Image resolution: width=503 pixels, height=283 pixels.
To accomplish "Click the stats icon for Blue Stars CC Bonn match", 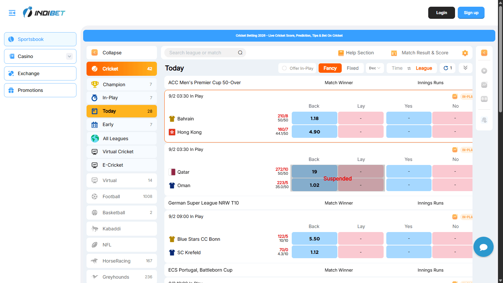I will click(455, 217).
